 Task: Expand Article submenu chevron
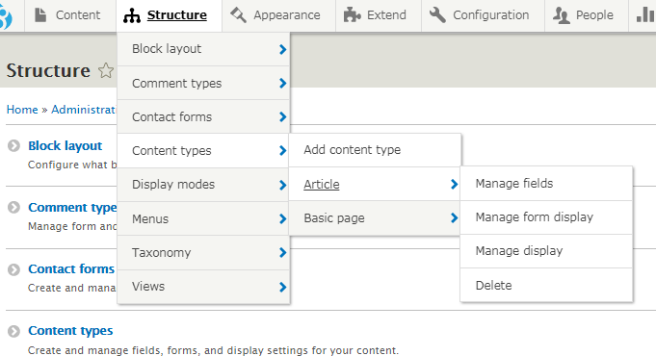coord(454,184)
